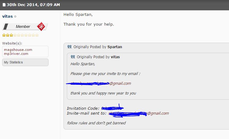Click the "Thank you for your help." text
The image size is (229, 139).
pyautogui.click(x=89, y=24)
